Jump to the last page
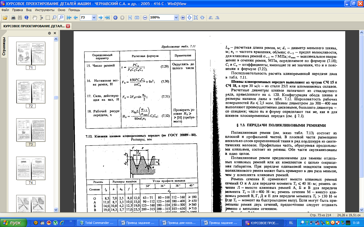This screenshot has width=364, height=227. tap(107, 18)
